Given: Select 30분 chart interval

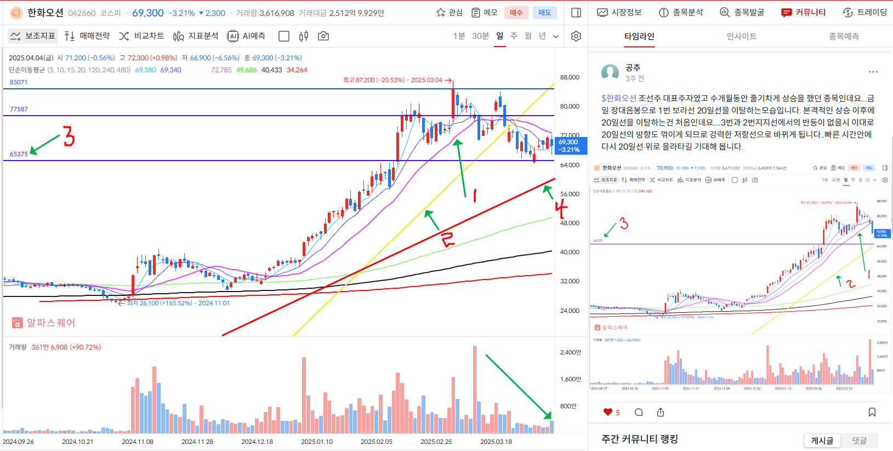Looking at the screenshot, I should (480, 36).
